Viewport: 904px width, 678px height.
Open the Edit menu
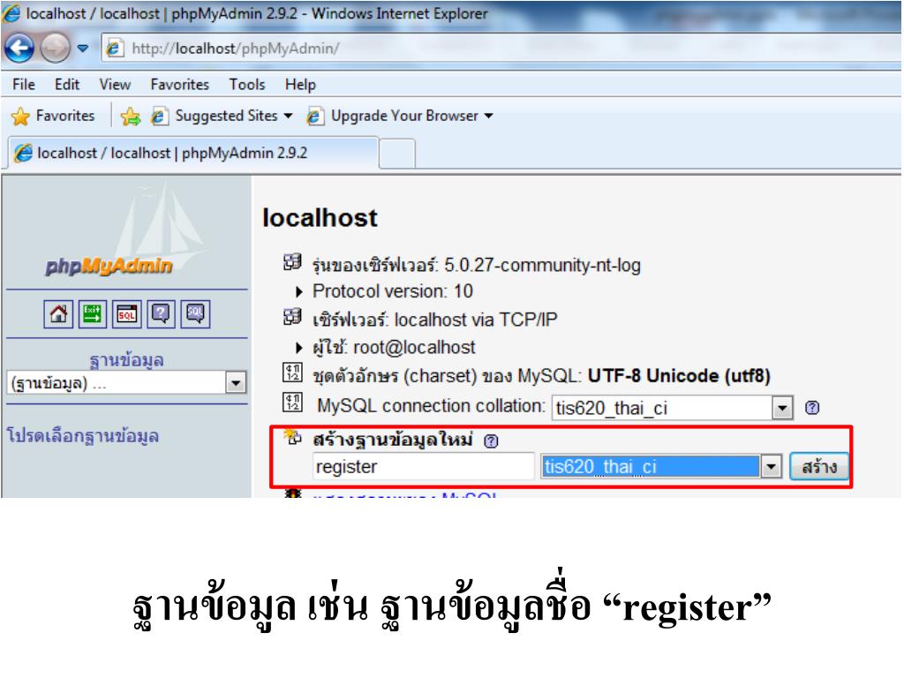click(67, 85)
